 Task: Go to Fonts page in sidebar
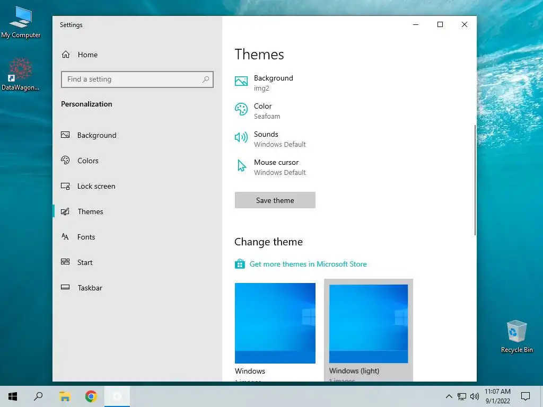(137, 237)
